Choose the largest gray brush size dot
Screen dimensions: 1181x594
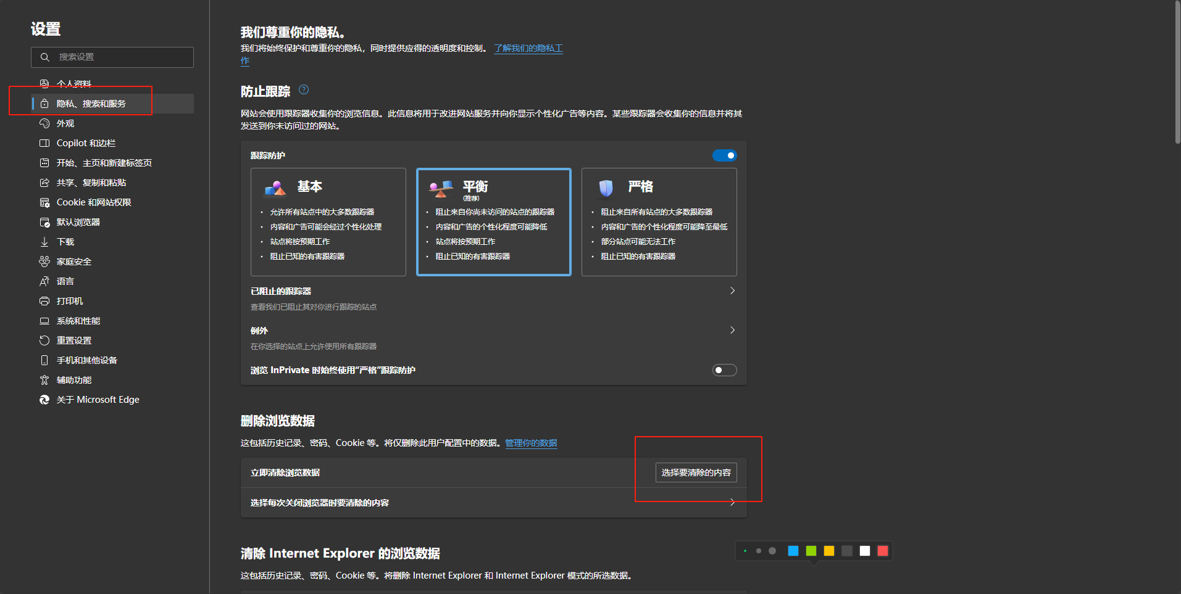[772, 551]
